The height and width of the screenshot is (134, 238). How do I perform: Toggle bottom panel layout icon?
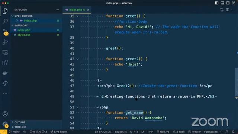(x=222, y=3)
